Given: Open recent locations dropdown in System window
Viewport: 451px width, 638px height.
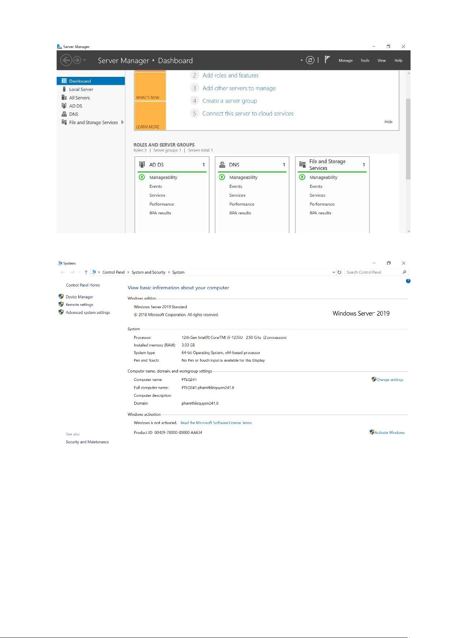Looking at the screenshot, I should (x=79, y=272).
